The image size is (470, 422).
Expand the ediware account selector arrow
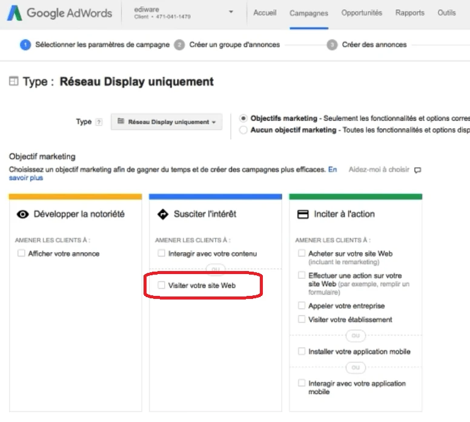click(x=231, y=13)
